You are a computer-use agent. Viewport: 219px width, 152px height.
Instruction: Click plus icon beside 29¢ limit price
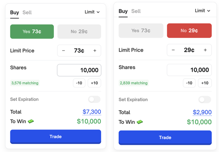point(205,50)
